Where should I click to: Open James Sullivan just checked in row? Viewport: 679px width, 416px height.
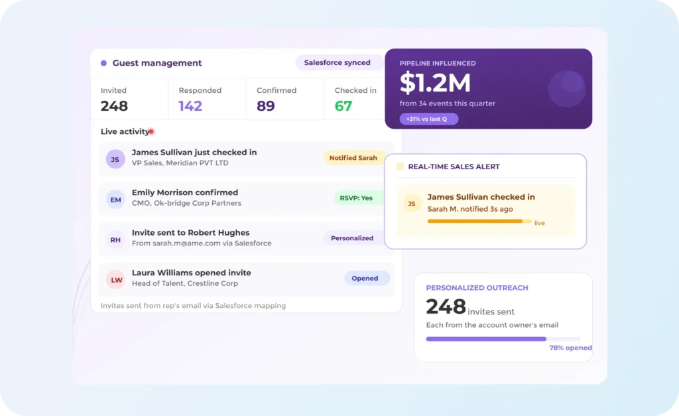pyautogui.click(x=246, y=159)
